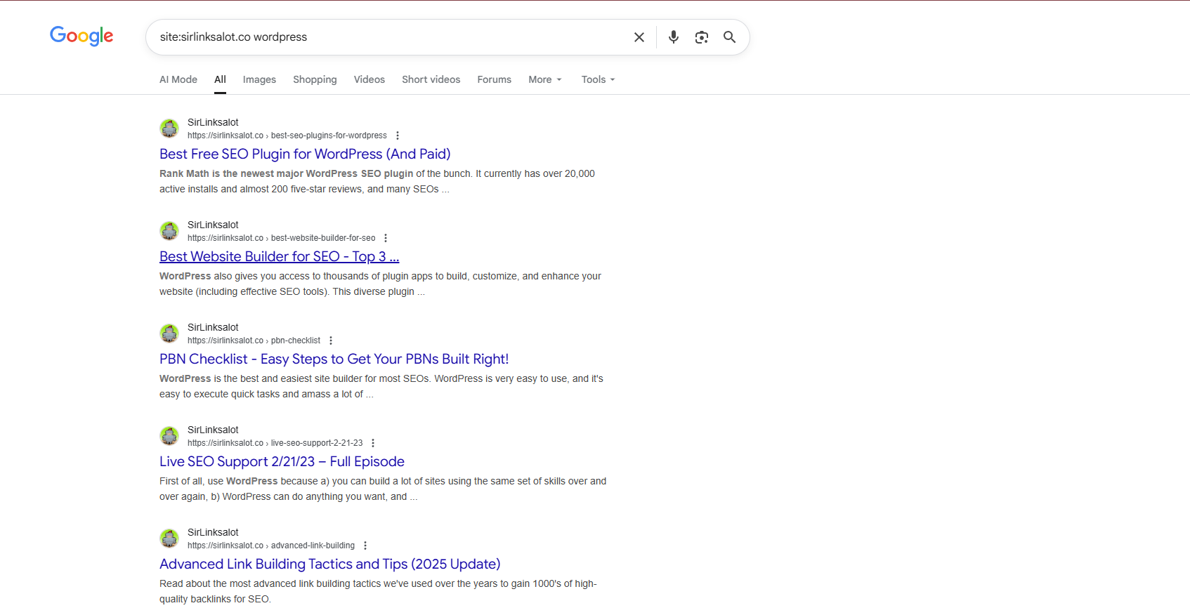The width and height of the screenshot is (1190, 608).
Task: Clear the search query with X icon
Action: [639, 37]
